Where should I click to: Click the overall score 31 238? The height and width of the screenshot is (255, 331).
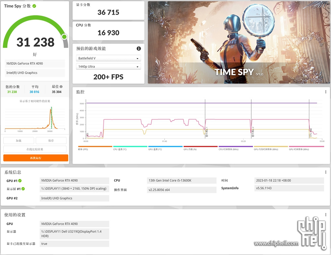(x=35, y=42)
